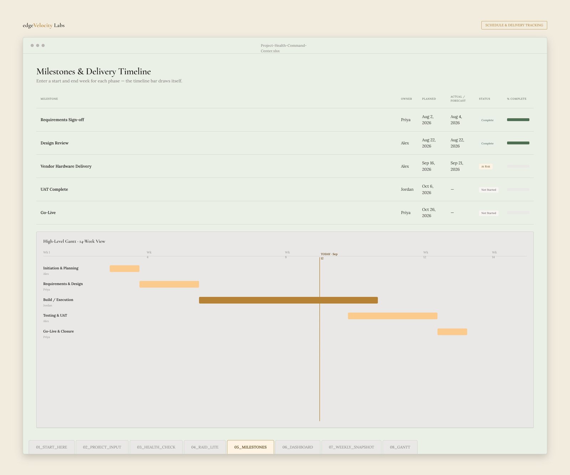Image resolution: width=570 pixels, height=475 pixels.
Task: Click the At Risk status badge
Action: coord(486,166)
